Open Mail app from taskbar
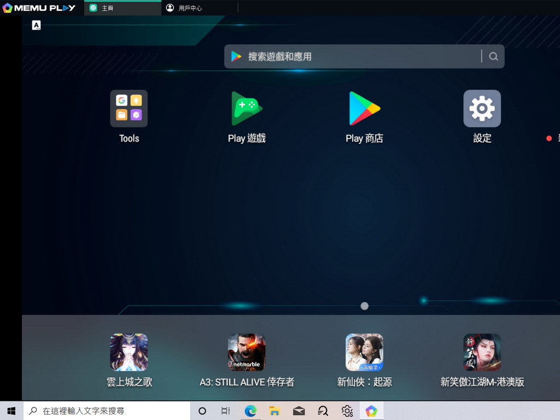This screenshot has height=420, width=560. (x=299, y=411)
